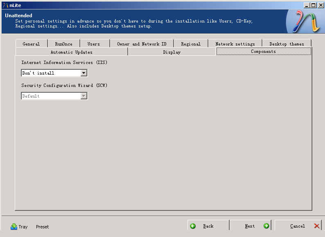
Task: Switch to the Display tab
Action: click(x=172, y=52)
